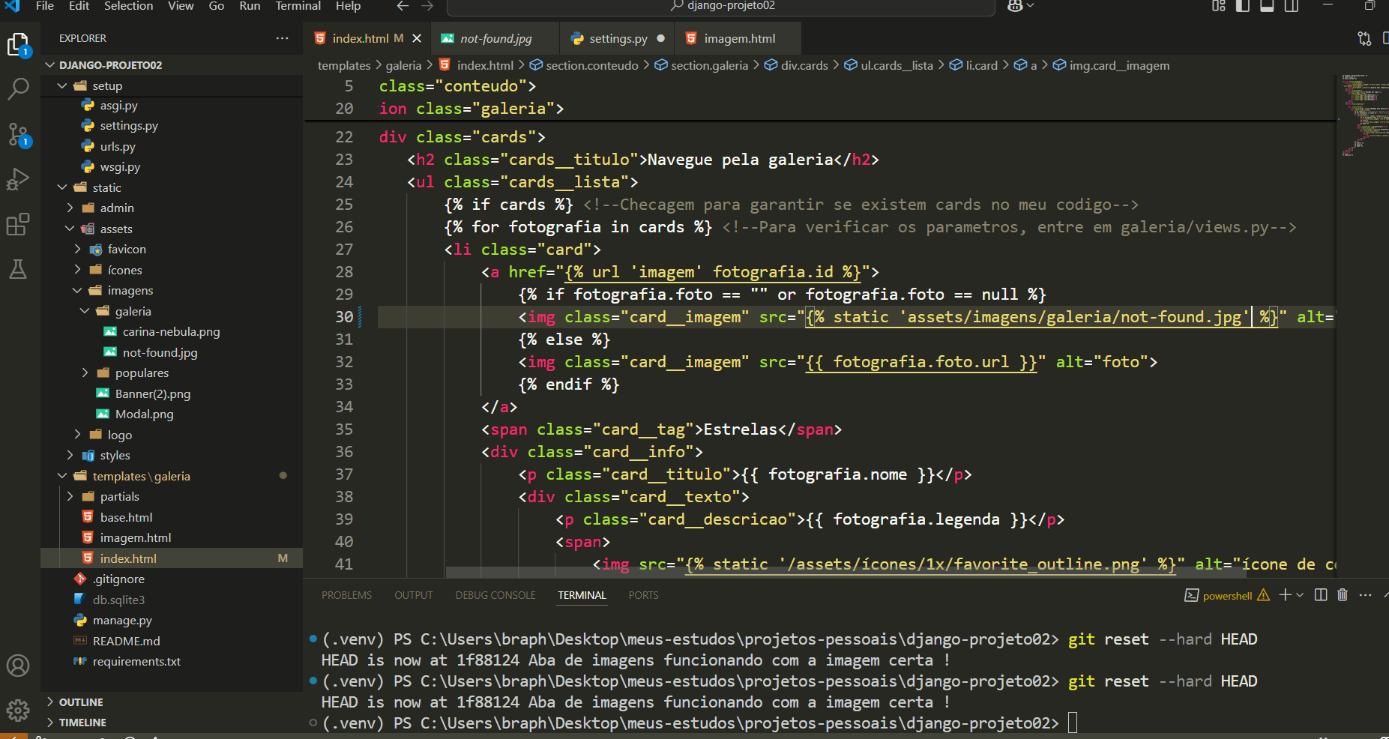This screenshot has height=739, width=1389.
Task: Open the Selection menu
Action: pyautogui.click(x=129, y=6)
